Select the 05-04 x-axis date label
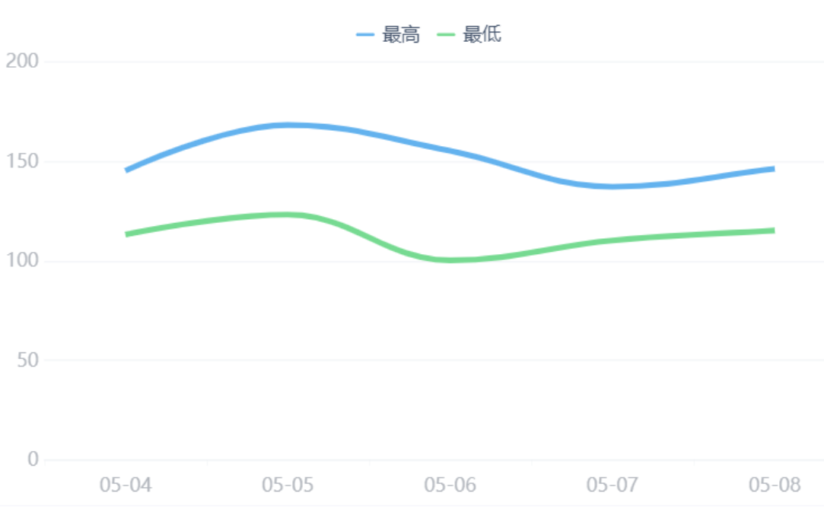 pos(126,485)
